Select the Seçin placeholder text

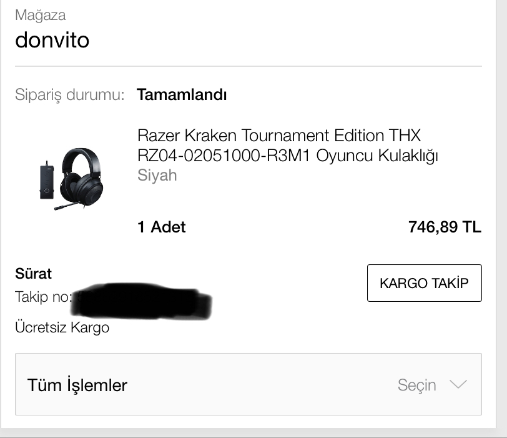[417, 386]
